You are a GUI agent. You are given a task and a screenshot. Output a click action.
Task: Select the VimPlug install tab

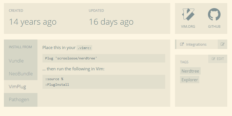coord(21,87)
